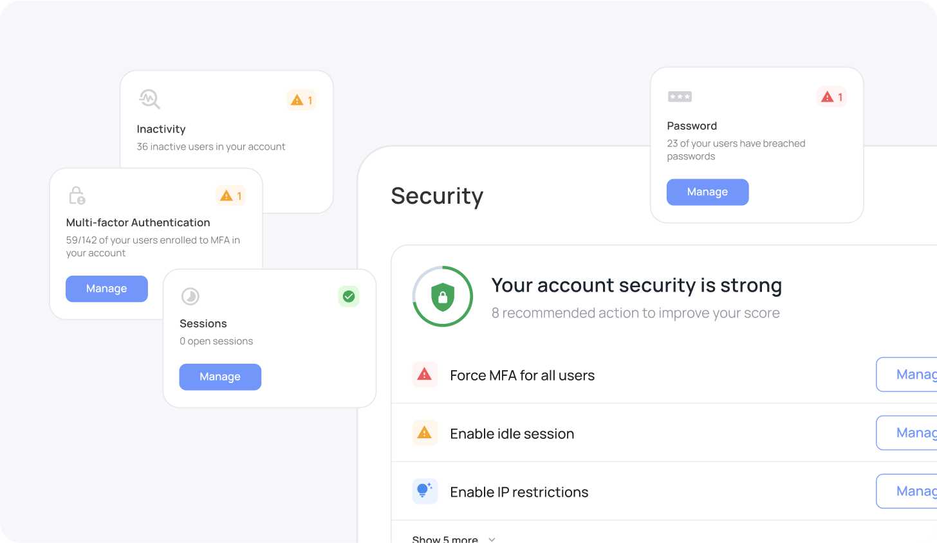Click lightbulb icon beside IP restrictions

(x=425, y=492)
